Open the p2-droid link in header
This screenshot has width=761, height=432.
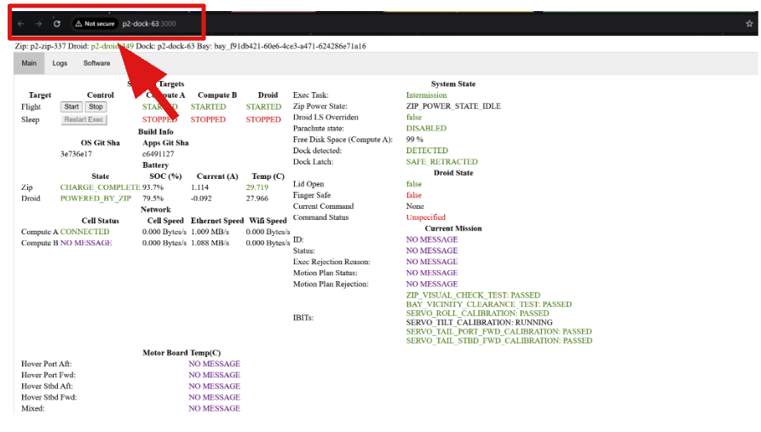point(112,46)
